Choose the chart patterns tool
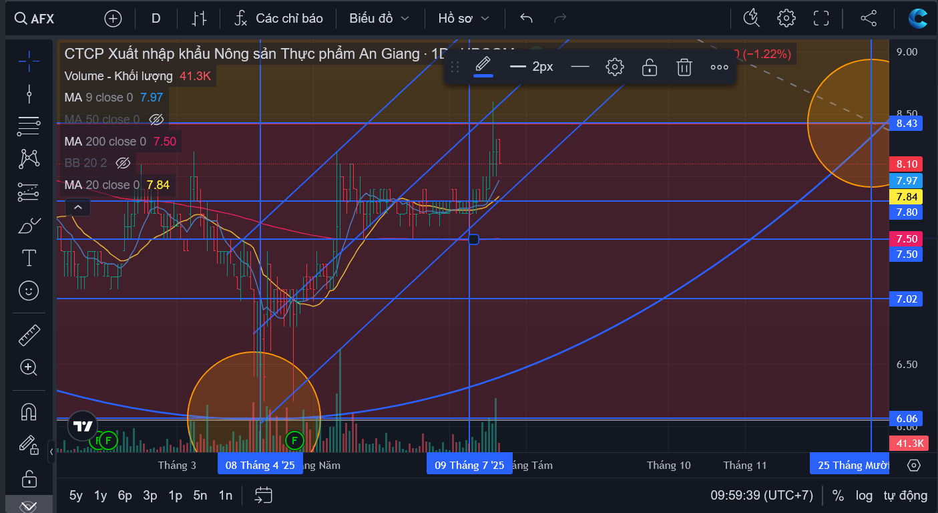 (29, 158)
